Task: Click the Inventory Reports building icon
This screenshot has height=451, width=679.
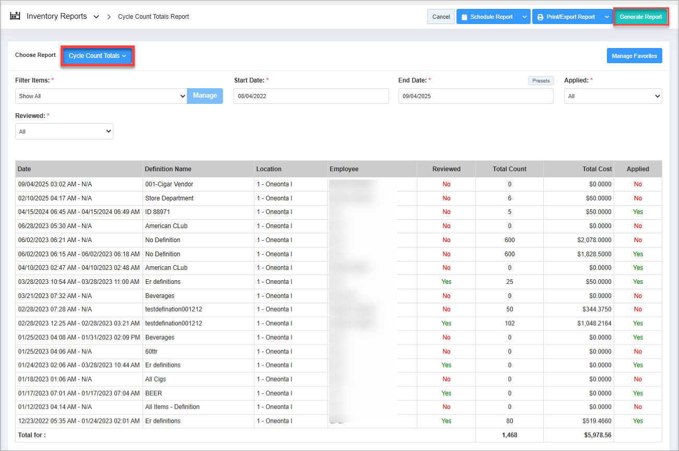Action: pyautogui.click(x=15, y=16)
